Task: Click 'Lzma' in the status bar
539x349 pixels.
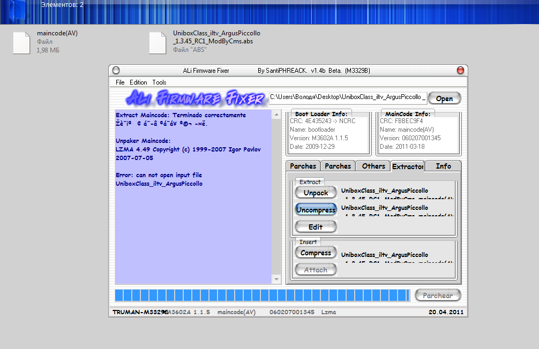Action: pyautogui.click(x=328, y=312)
